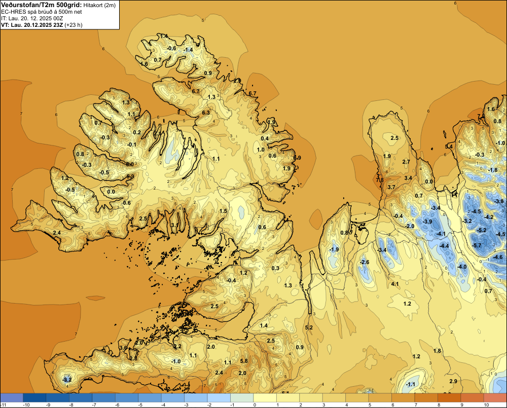Click the -5.7 temperature value
Viewport: 507px width, 408px height.
[x=476, y=245]
